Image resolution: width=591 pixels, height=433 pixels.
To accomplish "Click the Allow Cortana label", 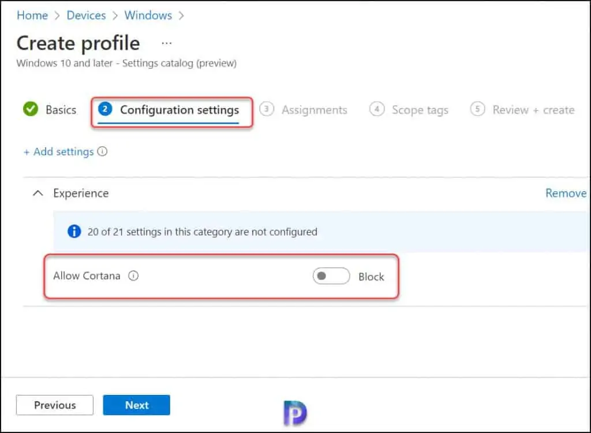I will [87, 276].
